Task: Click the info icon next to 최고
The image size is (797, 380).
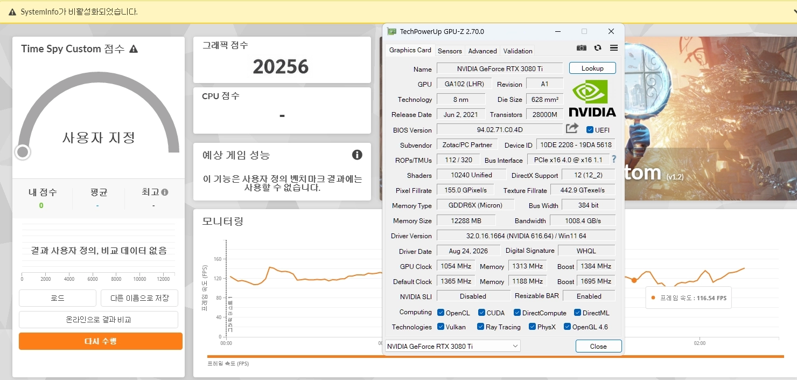Action: pos(165,192)
